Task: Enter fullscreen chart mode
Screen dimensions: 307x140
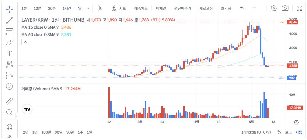Action: pos(299,8)
